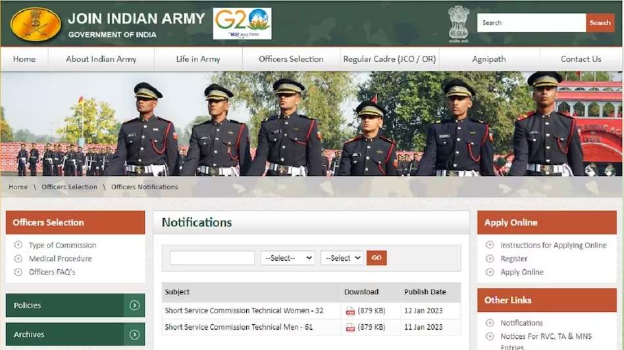Image resolution: width=624 pixels, height=350 pixels.
Task: Click the national emblem of India icon
Action: (458, 23)
